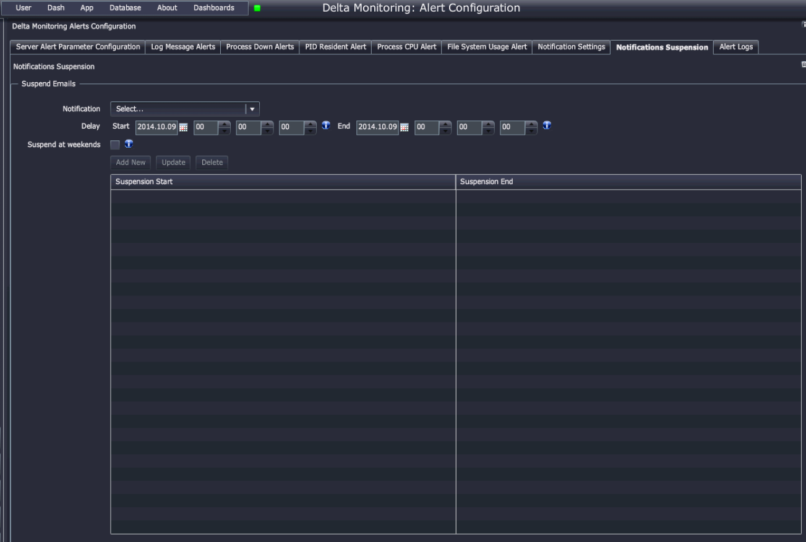This screenshot has width=806, height=542.
Task: Sort by Suspension End column header
Action: [628, 182]
